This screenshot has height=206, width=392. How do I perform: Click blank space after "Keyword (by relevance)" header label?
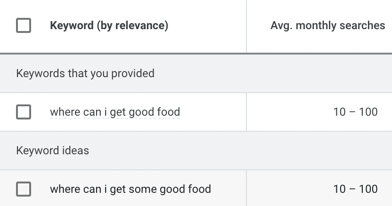[207, 25]
